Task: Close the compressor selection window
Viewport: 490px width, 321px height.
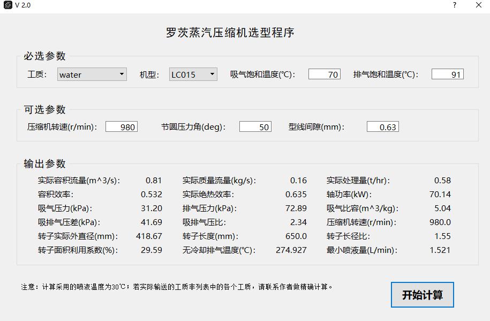Action: coord(479,5)
